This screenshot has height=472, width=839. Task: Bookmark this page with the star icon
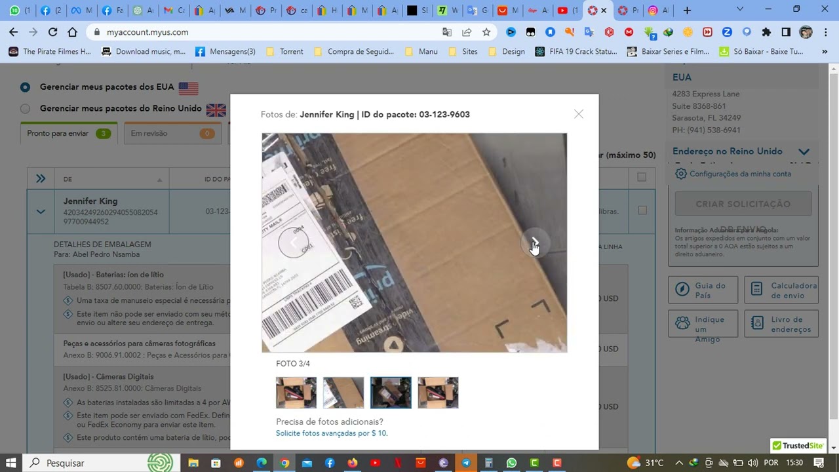(x=486, y=32)
